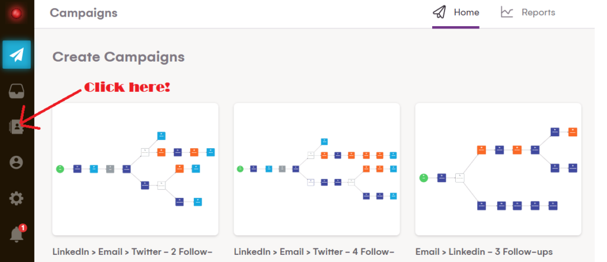Click the green start node in first template
Viewport: 607px width, 262px height.
(60, 169)
